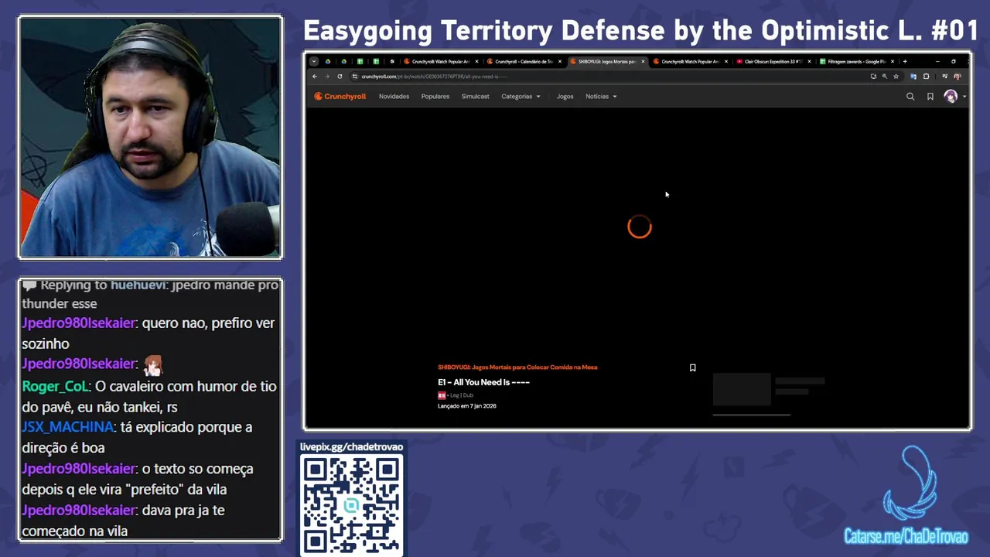Switch to the Crunchyroll tab right of SHIBOYUGI

(690, 61)
